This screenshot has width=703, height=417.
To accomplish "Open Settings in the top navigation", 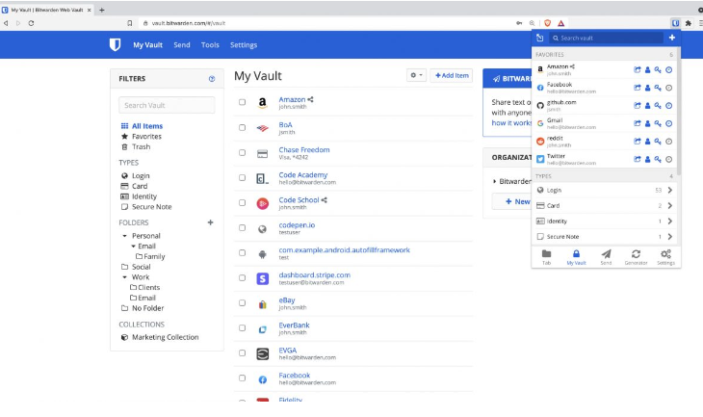I will (x=244, y=45).
